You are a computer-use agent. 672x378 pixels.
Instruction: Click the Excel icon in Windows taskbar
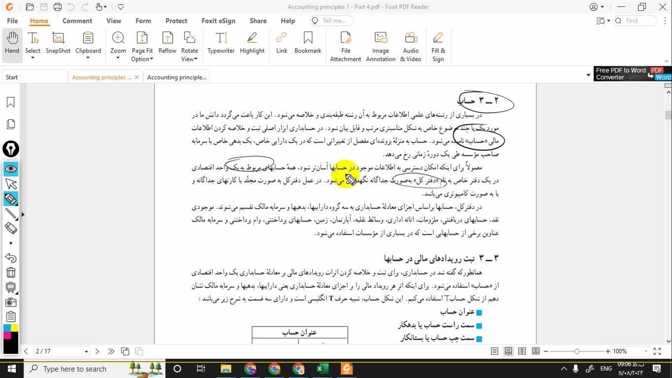pyautogui.click(x=322, y=369)
